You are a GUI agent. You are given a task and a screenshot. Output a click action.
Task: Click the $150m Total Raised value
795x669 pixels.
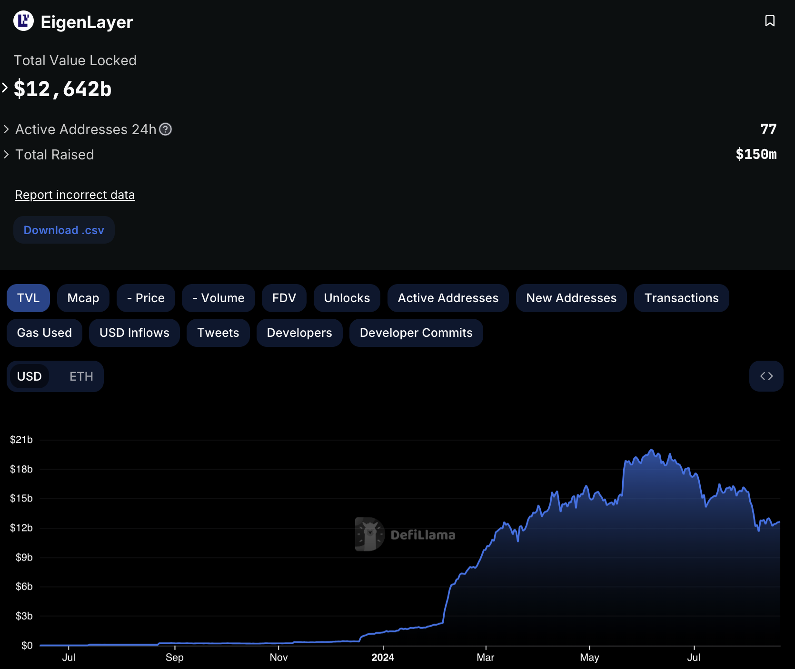tap(756, 154)
